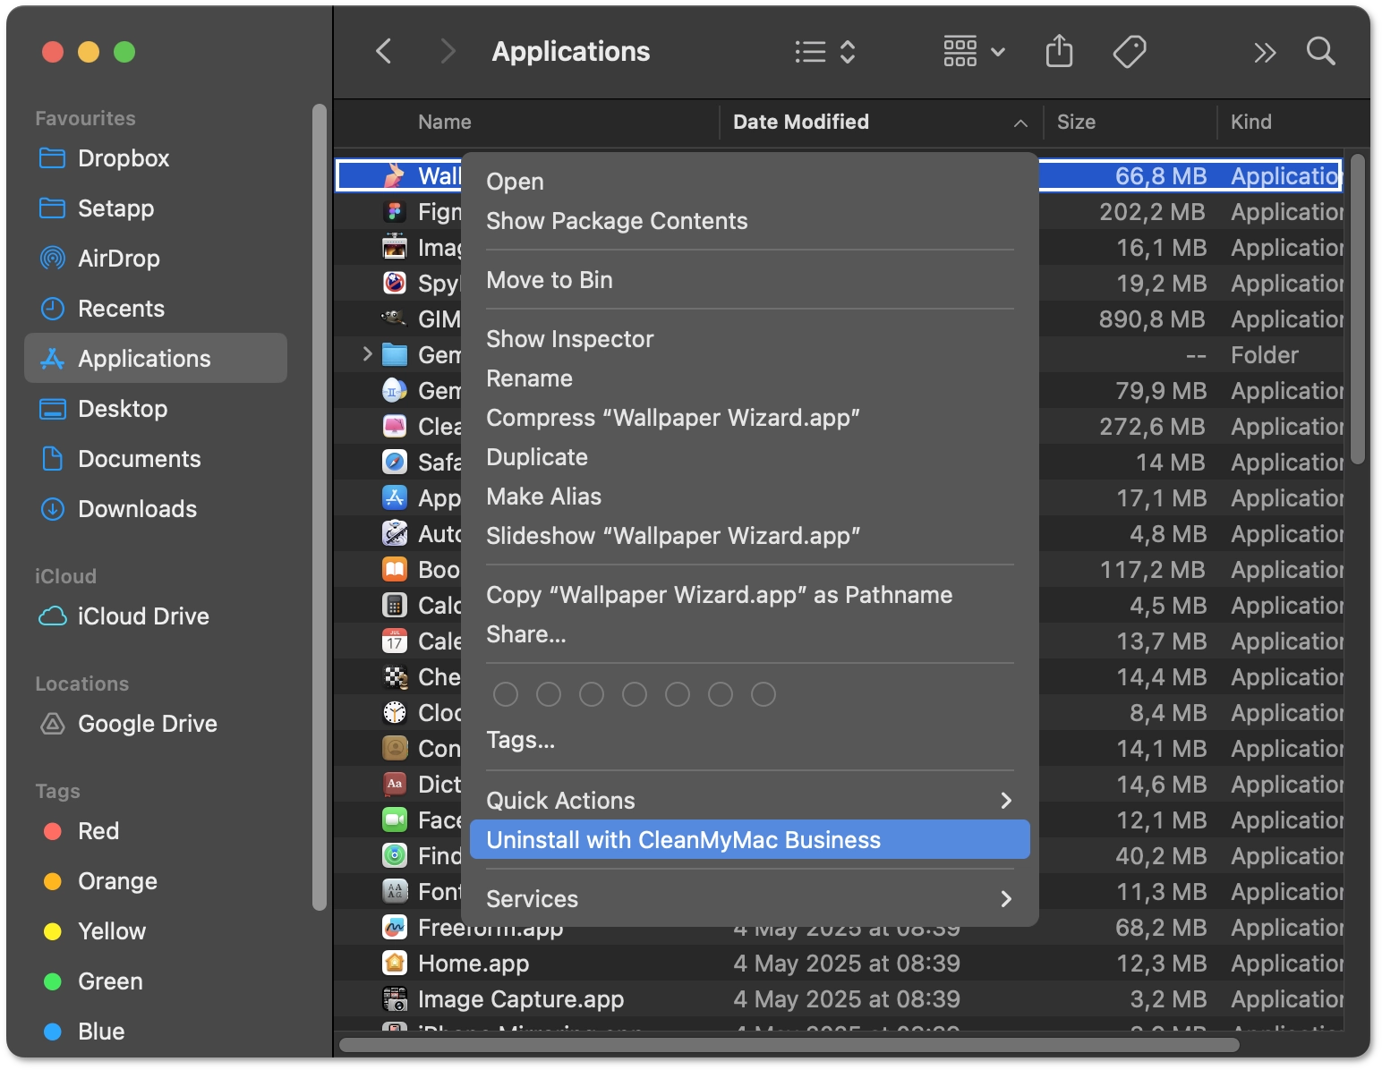The width and height of the screenshot is (1382, 1070).
Task: Click the second tag circle in menu
Action: coord(549,694)
